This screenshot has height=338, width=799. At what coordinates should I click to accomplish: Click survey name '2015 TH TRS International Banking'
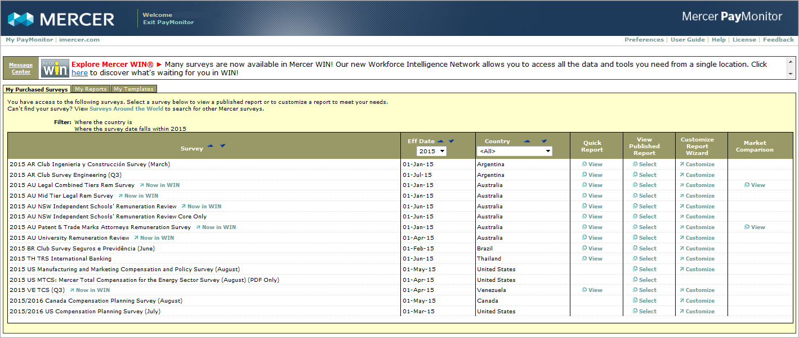click(61, 259)
